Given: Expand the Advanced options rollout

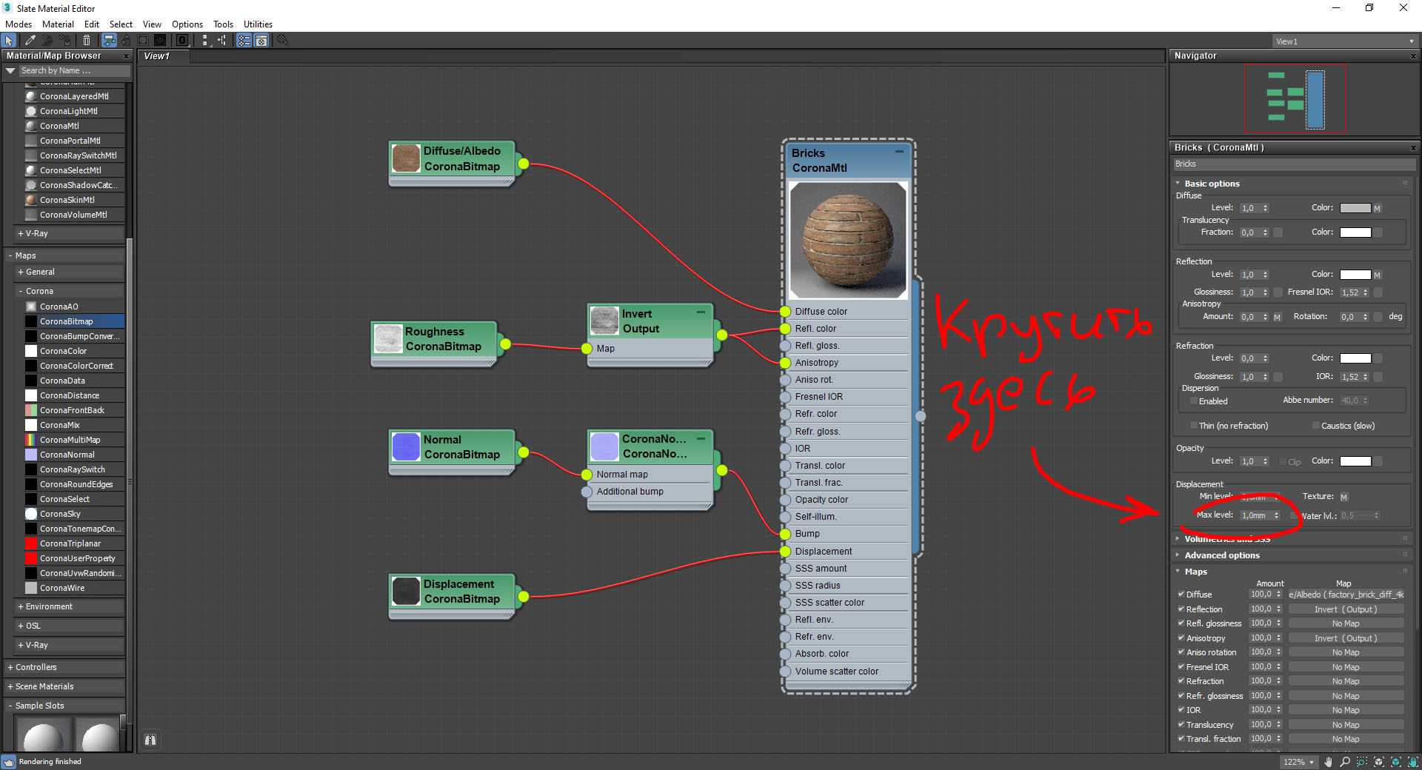Looking at the screenshot, I should (1221, 555).
